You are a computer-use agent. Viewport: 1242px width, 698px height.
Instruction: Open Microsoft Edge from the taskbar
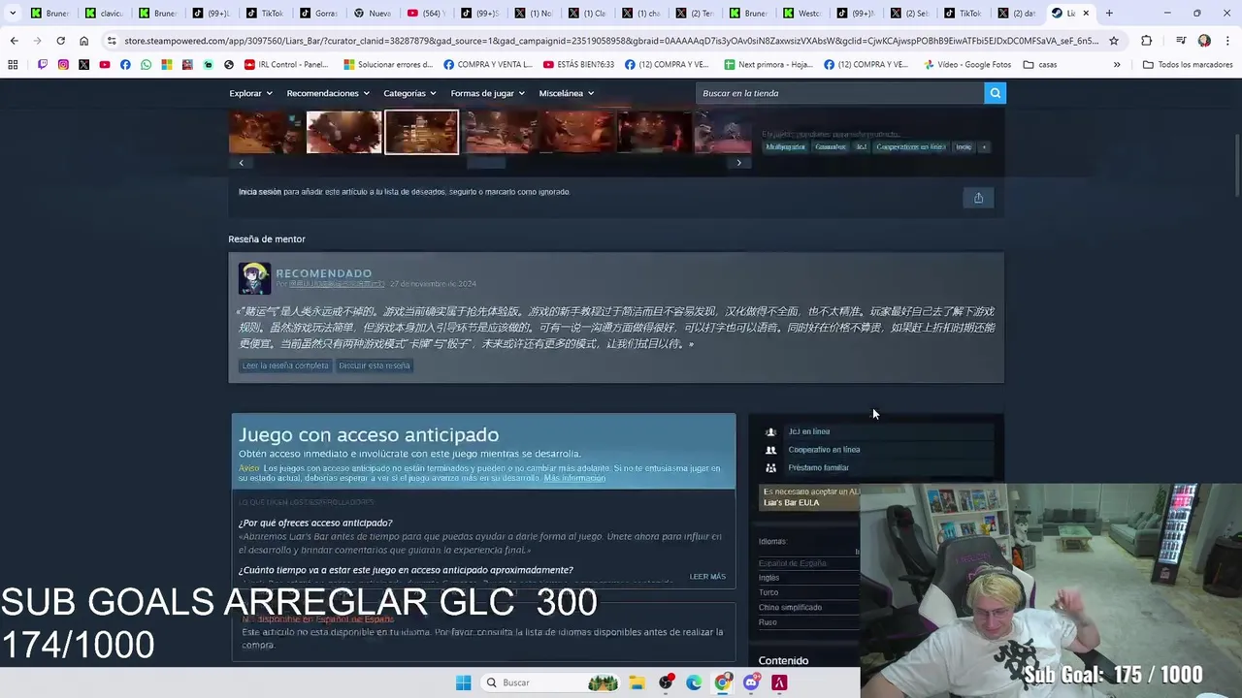(694, 682)
